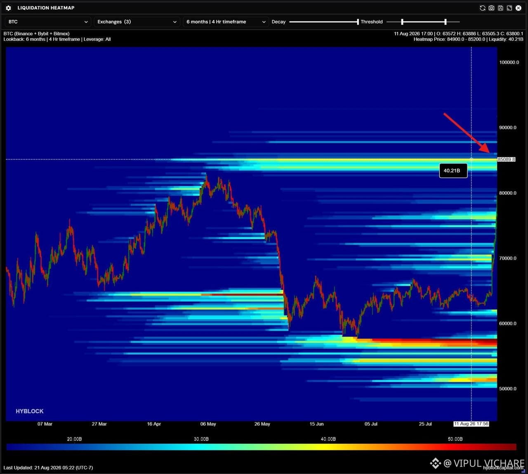Open the BTC coin selector dropdown
Image resolution: width=528 pixels, height=474 pixels.
(x=48, y=22)
